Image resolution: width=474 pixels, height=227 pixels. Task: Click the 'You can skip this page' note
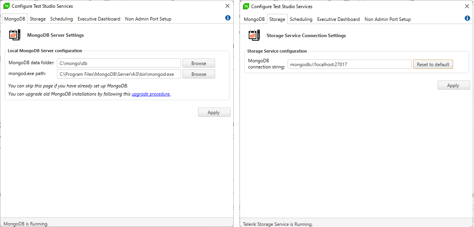[x=68, y=85]
